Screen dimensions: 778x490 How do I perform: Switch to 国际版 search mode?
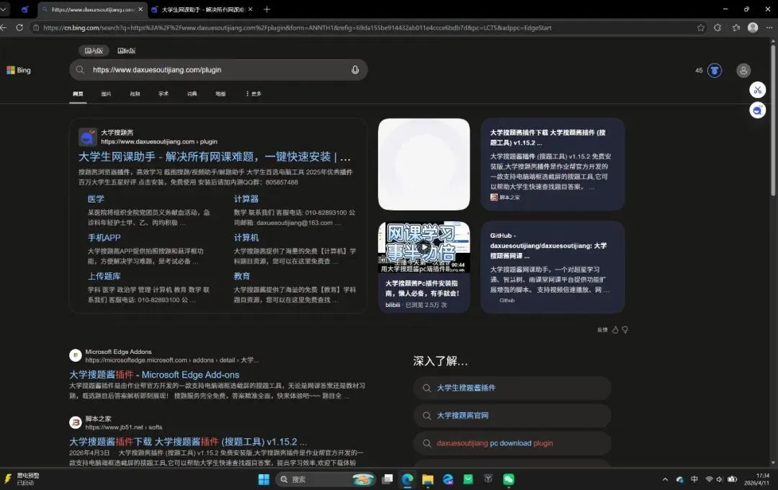pyautogui.click(x=127, y=50)
